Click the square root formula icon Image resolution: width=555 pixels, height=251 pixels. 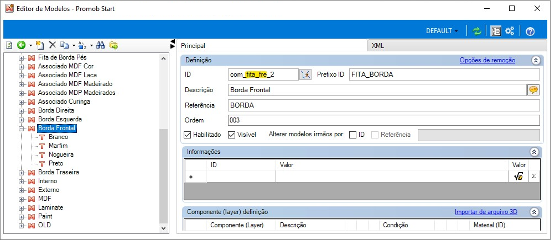pyautogui.click(x=518, y=176)
